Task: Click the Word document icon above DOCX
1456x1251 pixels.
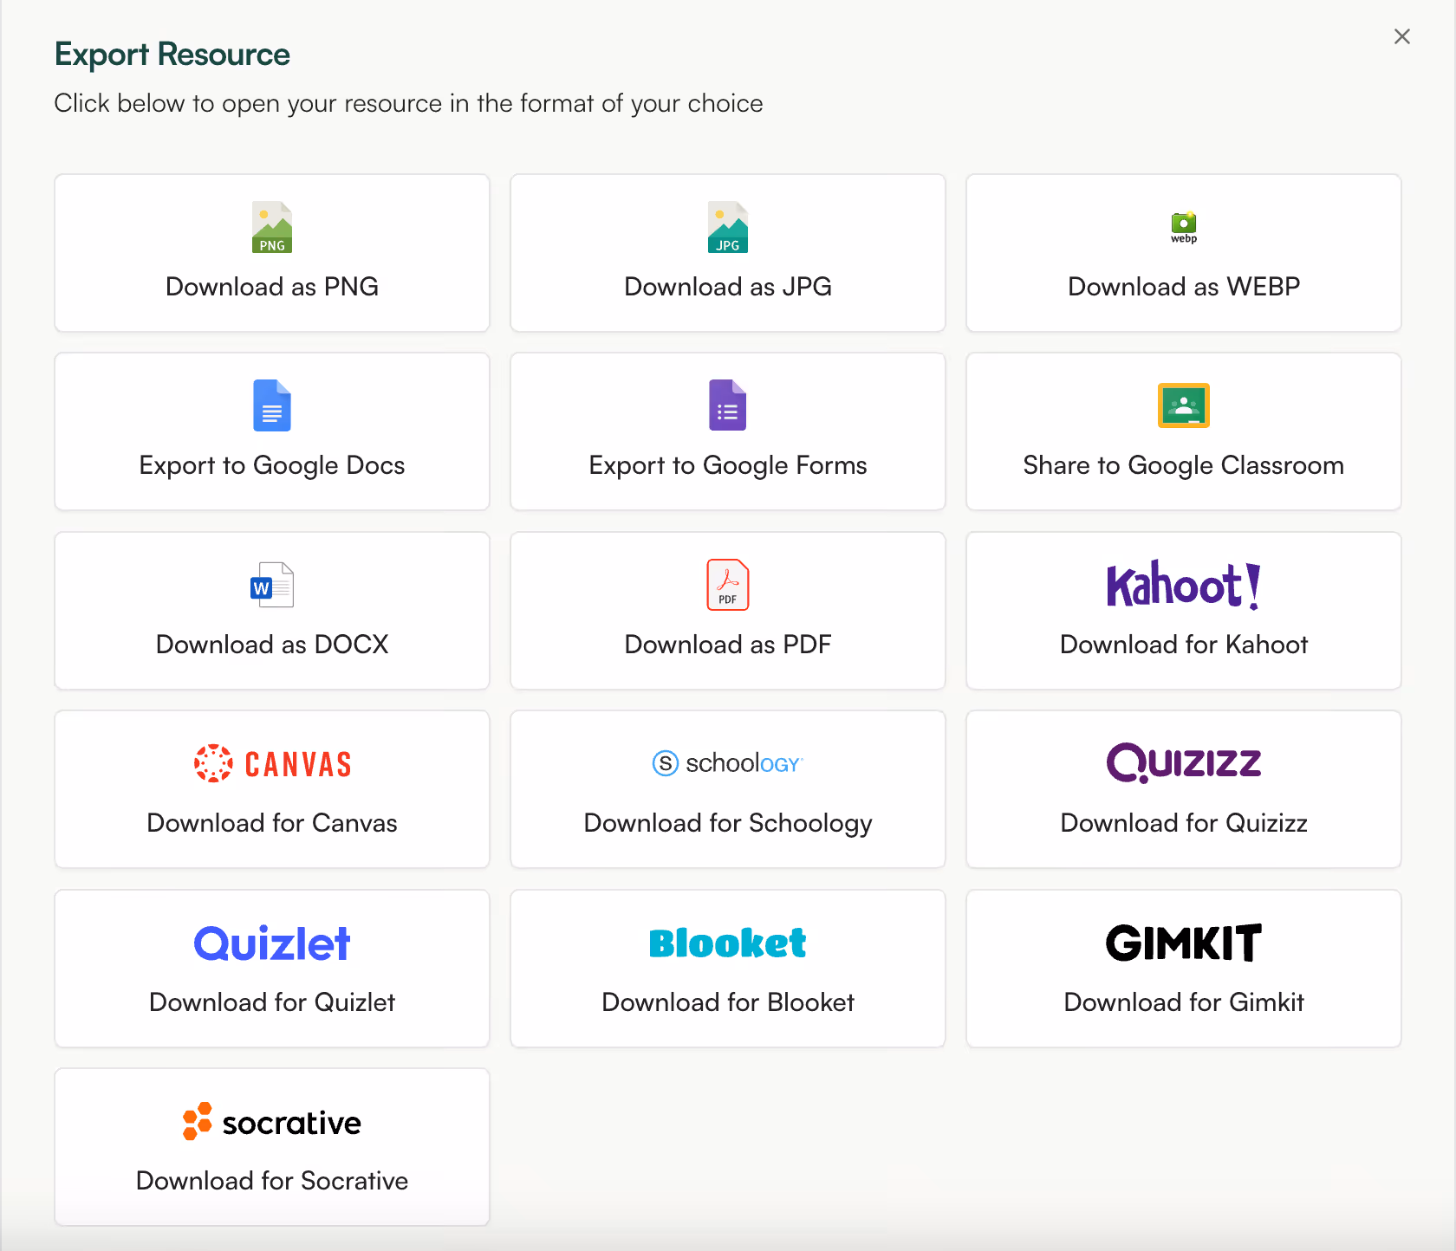Action: click(272, 585)
